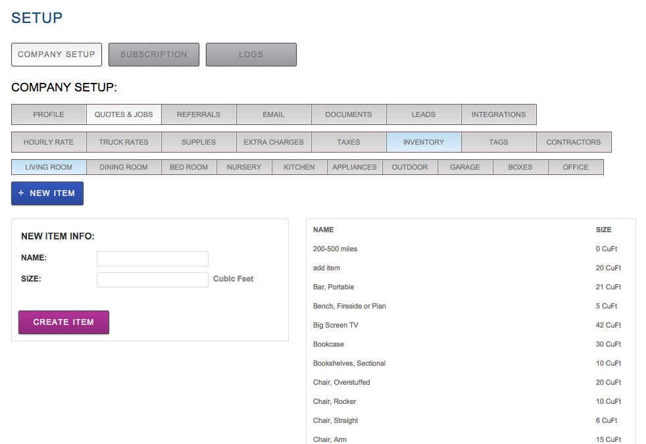This screenshot has width=646, height=444.
Task: Select the Chair, Rocker inventory item
Action: [335, 402]
